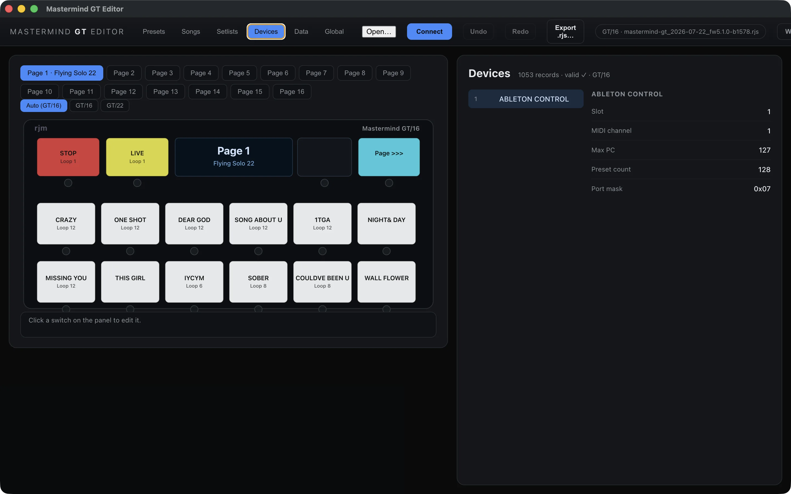Switch to Page 12

pos(123,91)
